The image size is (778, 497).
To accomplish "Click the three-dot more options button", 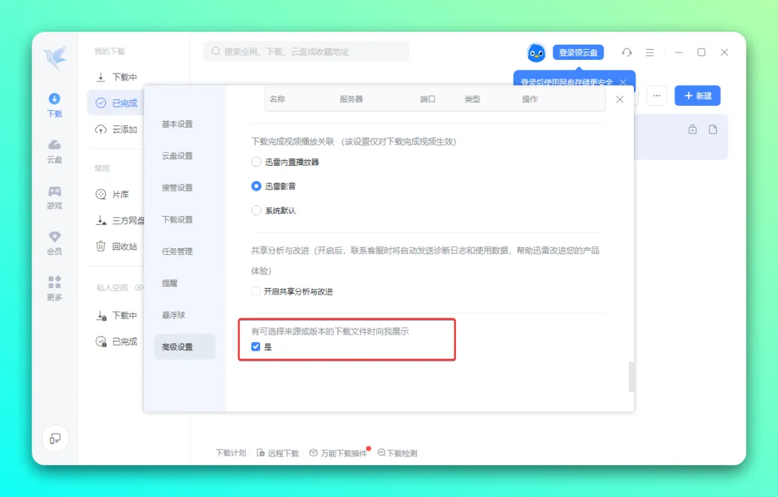I will coord(656,96).
